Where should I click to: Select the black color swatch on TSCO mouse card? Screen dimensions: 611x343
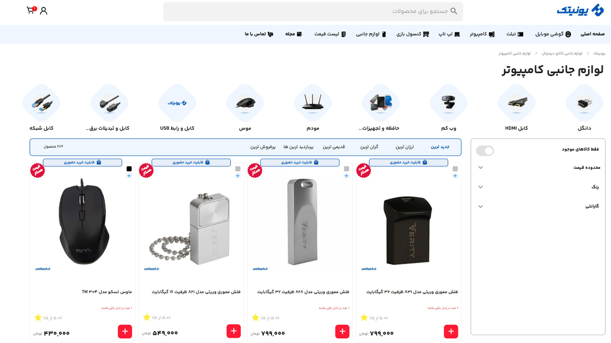tap(129, 169)
